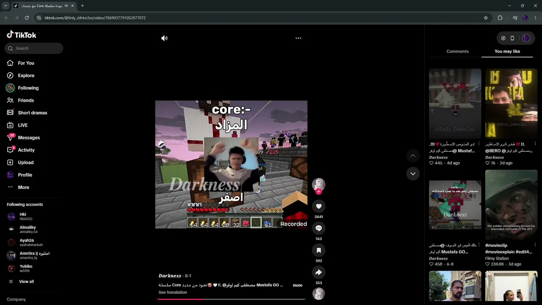Expand the More menu in the sidebar
Viewport: 542px width, 305px height.
[24, 187]
